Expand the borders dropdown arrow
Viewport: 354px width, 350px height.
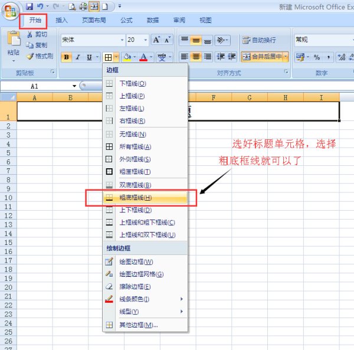[116, 57]
